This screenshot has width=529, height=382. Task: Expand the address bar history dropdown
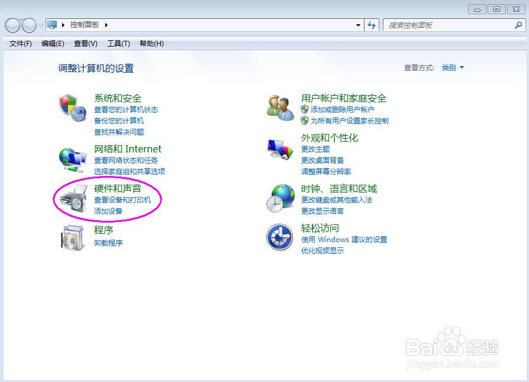pos(358,25)
